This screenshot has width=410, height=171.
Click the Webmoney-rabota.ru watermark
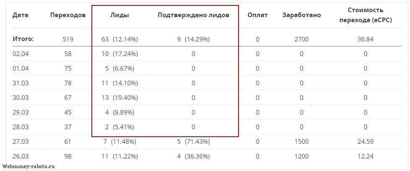coord(28,166)
